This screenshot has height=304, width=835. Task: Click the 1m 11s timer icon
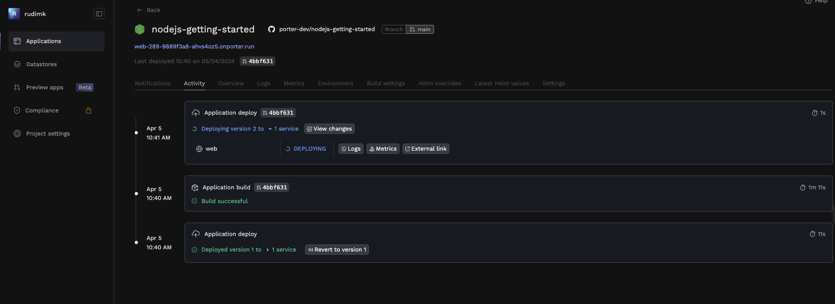(803, 188)
